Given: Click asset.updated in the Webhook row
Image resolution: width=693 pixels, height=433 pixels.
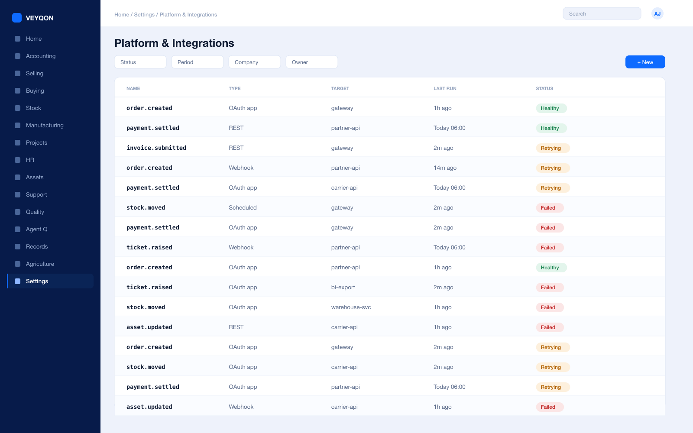Looking at the screenshot, I should pyautogui.click(x=149, y=407).
